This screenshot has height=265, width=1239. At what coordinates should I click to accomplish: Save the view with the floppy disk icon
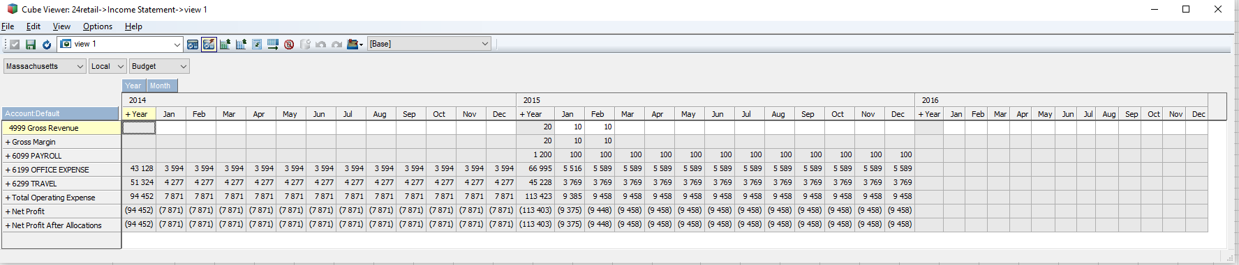click(31, 45)
